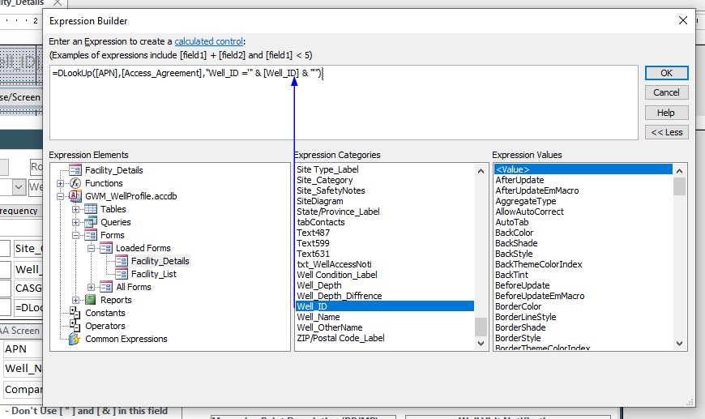Viewport: 705px width, 419px height.
Task: Click the Loaded Forms icon
Action: point(106,248)
